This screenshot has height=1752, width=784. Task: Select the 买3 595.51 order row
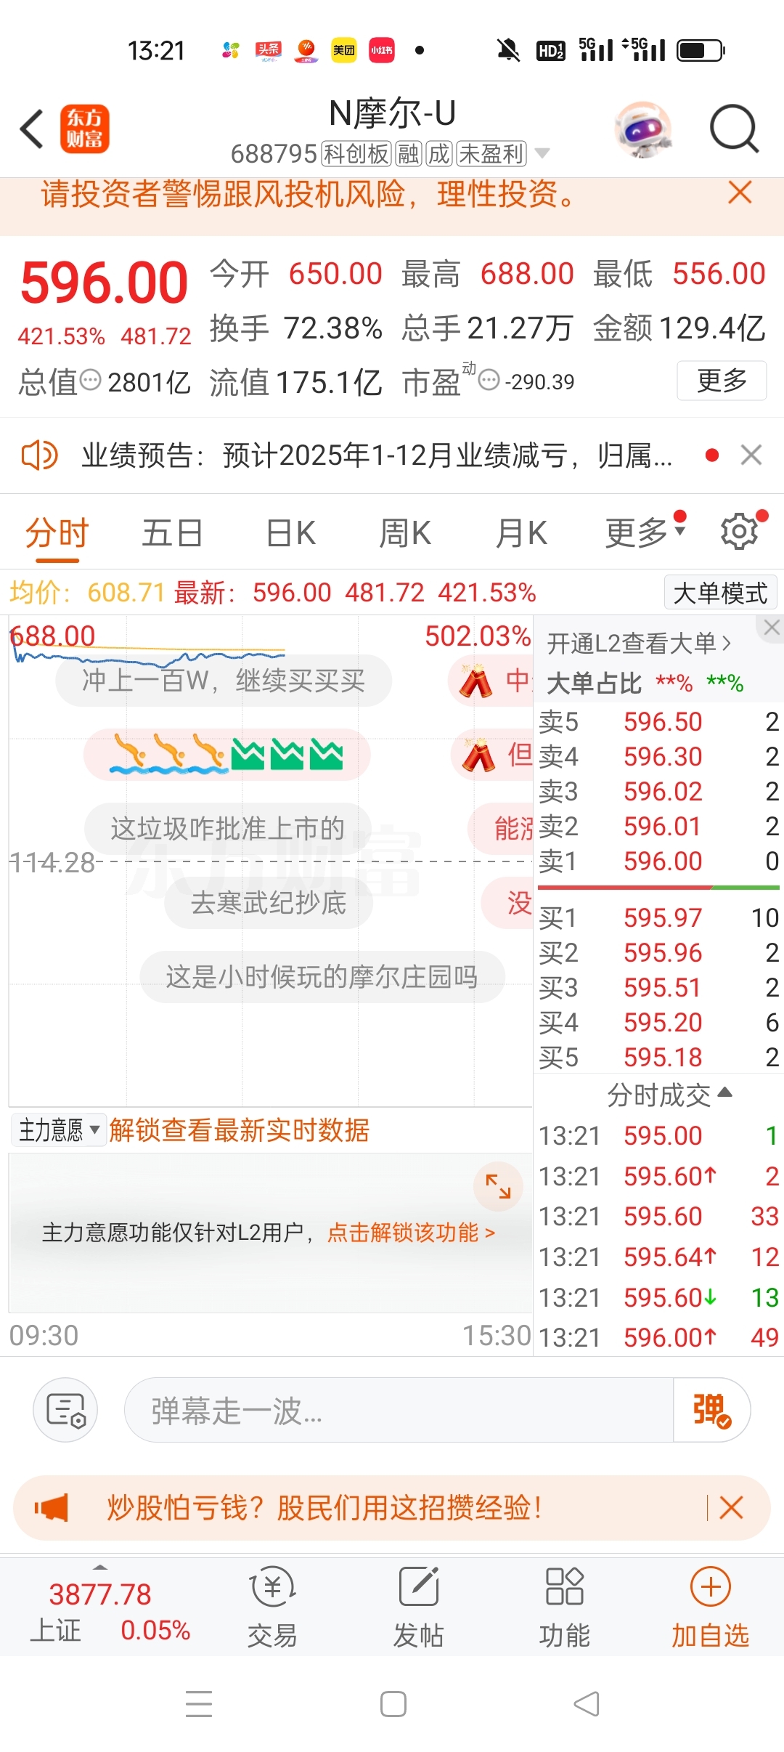point(658,987)
